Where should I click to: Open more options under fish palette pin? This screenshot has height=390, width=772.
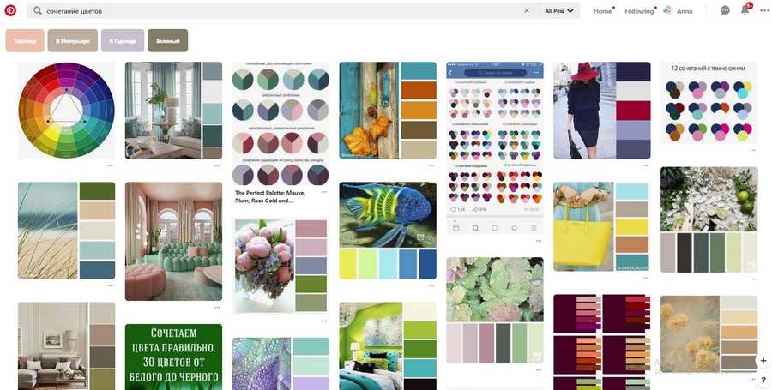click(x=431, y=285)
